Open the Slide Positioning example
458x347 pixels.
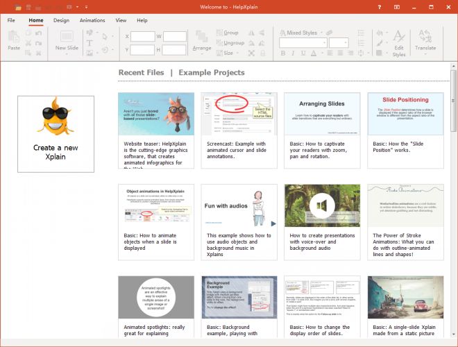click(405, 130)
